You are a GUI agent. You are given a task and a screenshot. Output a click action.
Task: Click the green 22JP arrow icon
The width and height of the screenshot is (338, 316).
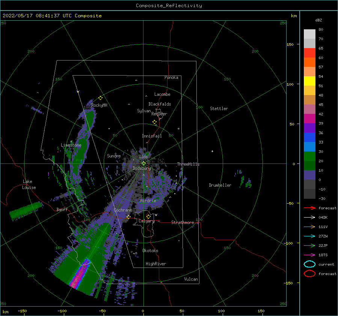point(309,245)
